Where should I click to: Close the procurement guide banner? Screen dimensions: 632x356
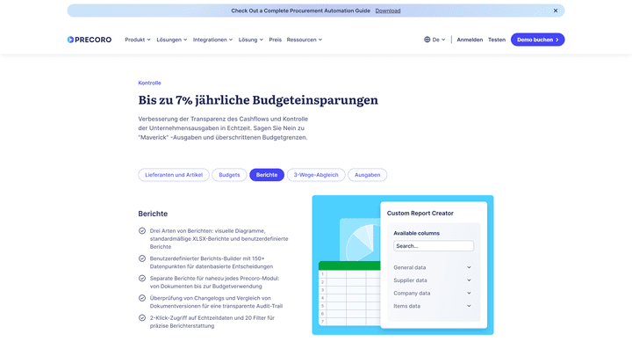(555, 11)
